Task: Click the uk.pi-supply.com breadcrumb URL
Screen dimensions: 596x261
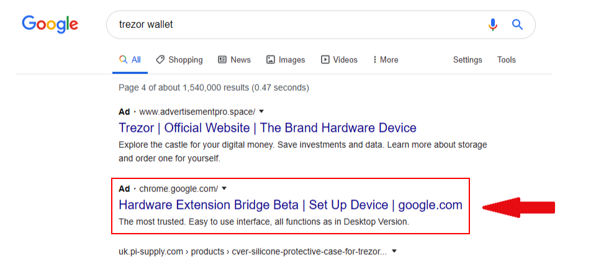Action: (x=253, y=252)
